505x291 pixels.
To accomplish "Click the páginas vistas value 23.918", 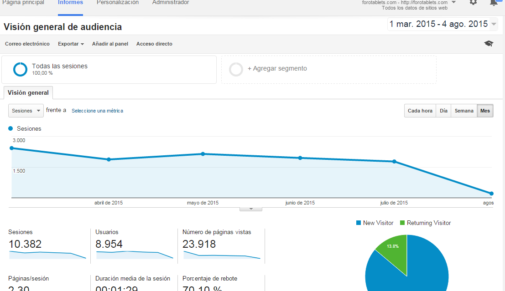I will pyautogui.click(x=199, y=244).
